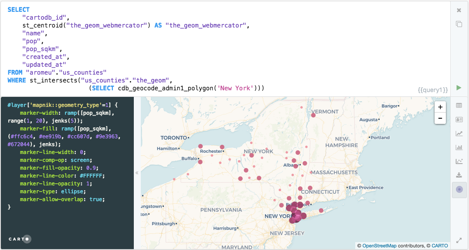The image size is (469, 250).
Task: Select the bar histogram widget icon
Action: point(459,147)
